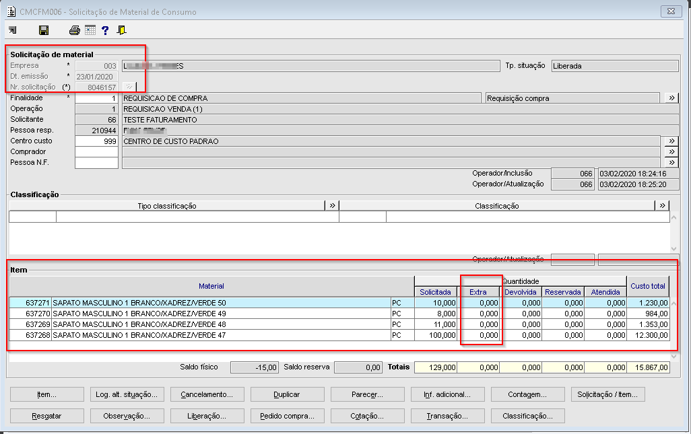Open Log. alt. situação... dialog
The height and width of the screenshot is (434, 691).
127,394
